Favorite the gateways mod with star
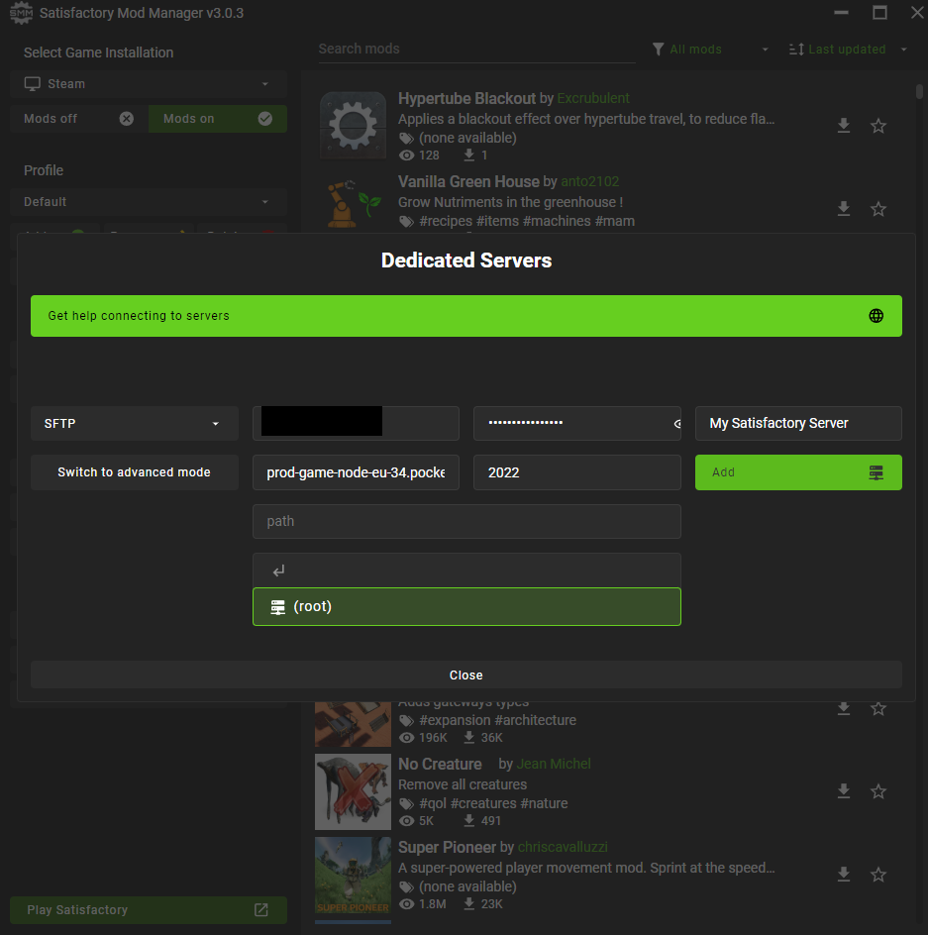This screenshot has width=928, height=935. click(877, 708)
